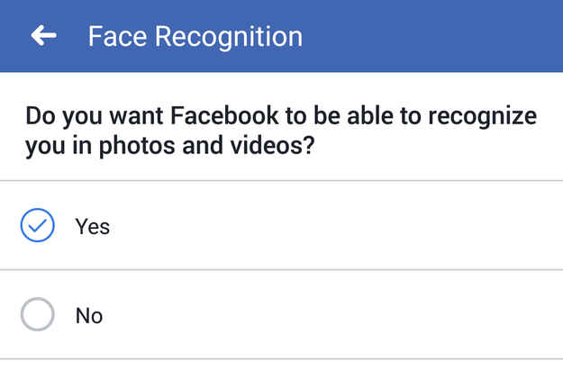Choose the empty gray circle beside No
The height and width of the screenshot is (380, 563).
click(37, 314)
